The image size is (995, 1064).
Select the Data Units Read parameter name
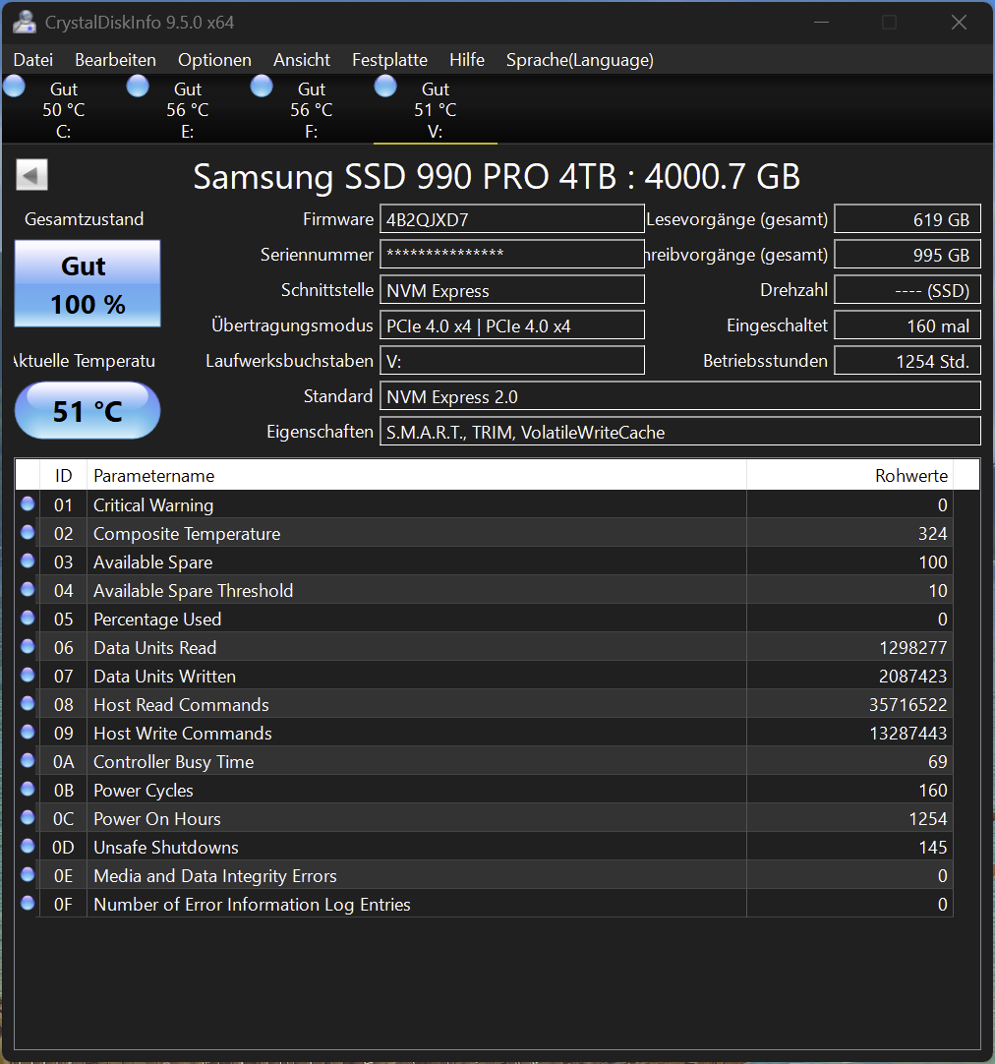154,647
